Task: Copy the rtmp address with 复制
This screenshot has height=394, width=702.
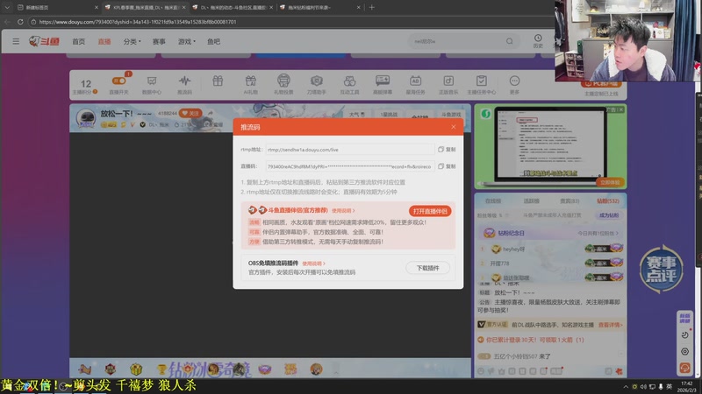Action: [447, 150]
